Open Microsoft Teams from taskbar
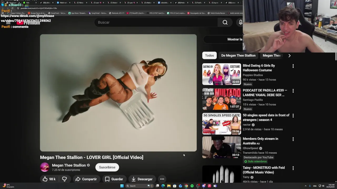This screenshot has height=189, width=337. 215,186
